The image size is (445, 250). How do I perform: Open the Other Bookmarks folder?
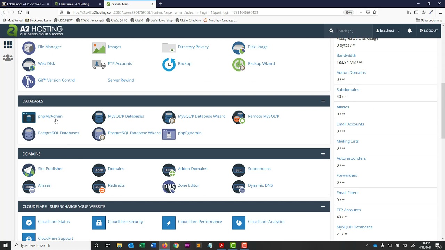pos(429,20)
